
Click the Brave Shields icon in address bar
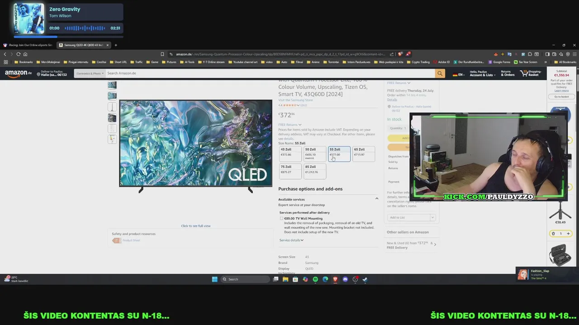coord(400,54)
